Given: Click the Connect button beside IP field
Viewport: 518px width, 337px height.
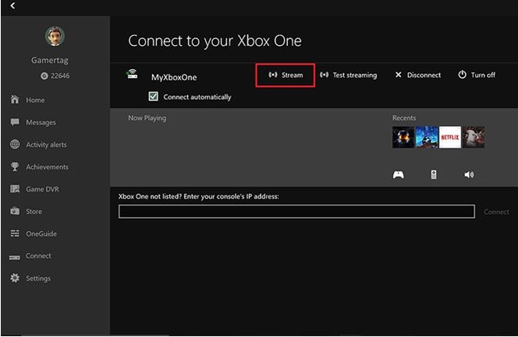Looking at the screenshot, I should [496, 212].
